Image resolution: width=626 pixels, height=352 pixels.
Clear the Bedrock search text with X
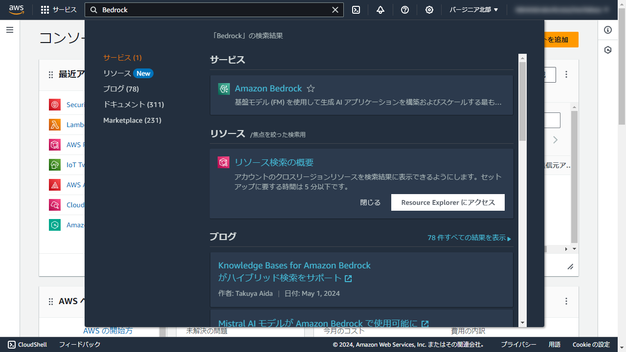click(x=335, y=10)
